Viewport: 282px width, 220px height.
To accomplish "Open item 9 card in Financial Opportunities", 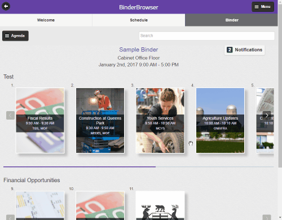I will click(40, 205).
